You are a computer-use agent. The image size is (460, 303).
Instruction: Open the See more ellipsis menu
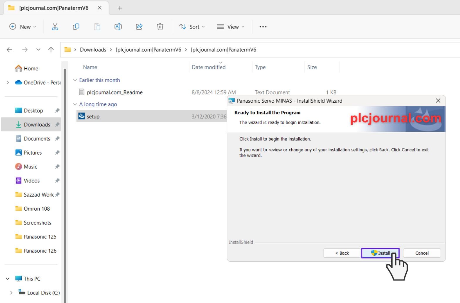point(263,27)
